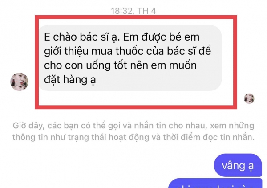Screen dimensions: 267x188
Task: Tap the 'cho con uống tốt' message line
Action: [121, 65]
